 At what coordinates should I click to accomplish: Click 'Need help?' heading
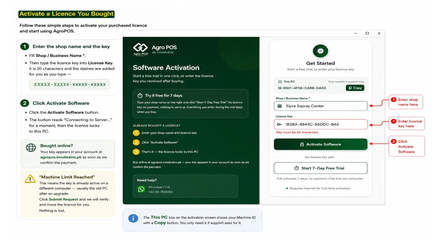[147, 180]
